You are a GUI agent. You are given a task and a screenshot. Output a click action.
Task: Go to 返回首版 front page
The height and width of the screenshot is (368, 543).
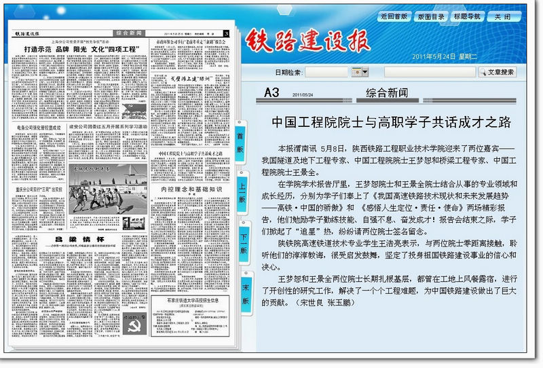[394, 16]
